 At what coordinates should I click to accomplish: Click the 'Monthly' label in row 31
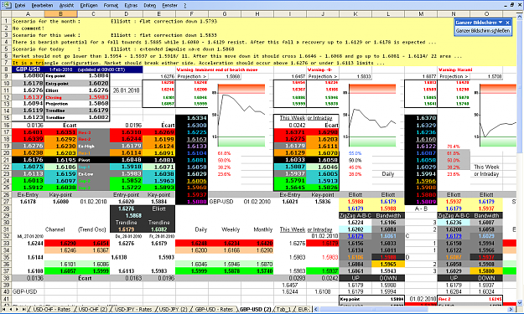(x=263, y=229)
